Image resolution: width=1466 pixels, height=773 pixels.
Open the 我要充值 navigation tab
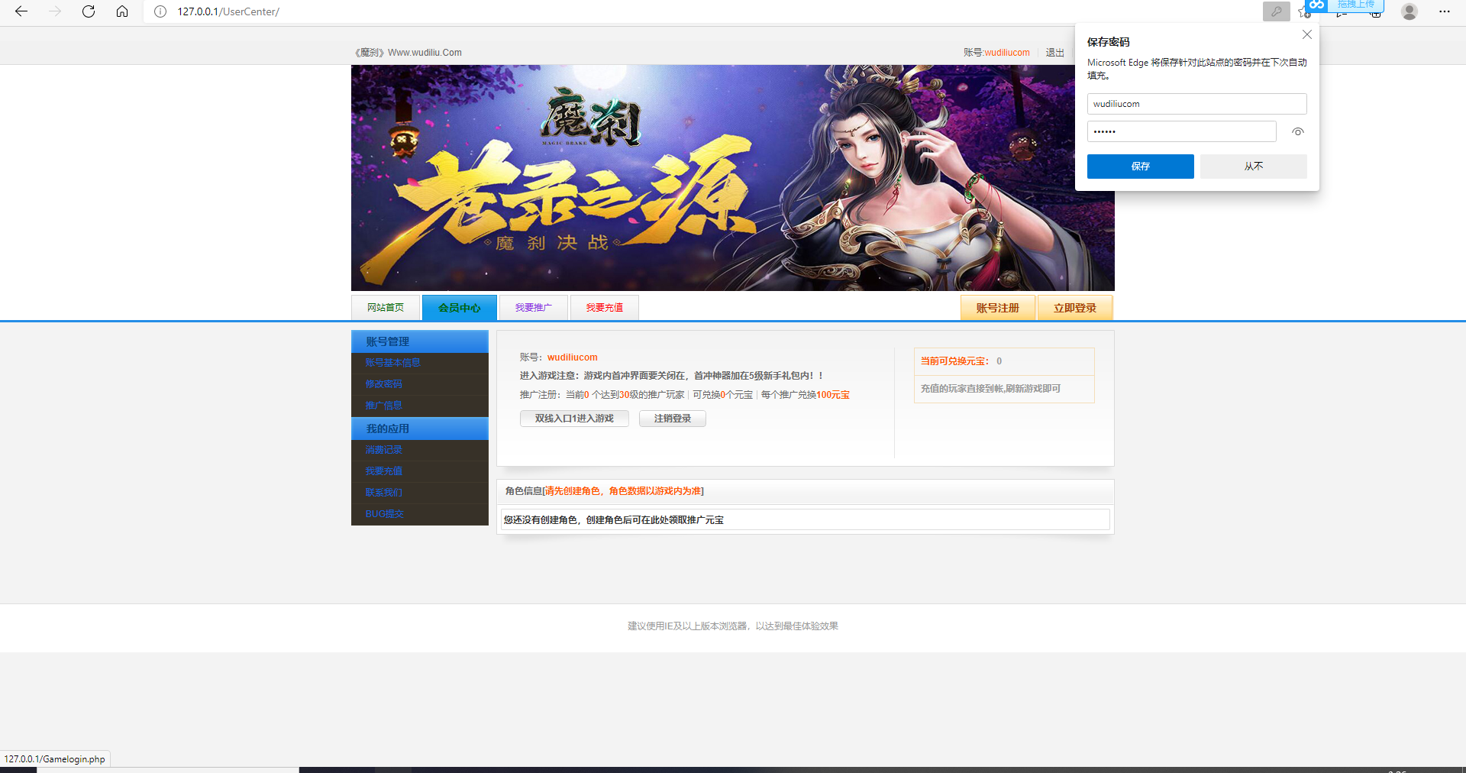coord(604,307)
